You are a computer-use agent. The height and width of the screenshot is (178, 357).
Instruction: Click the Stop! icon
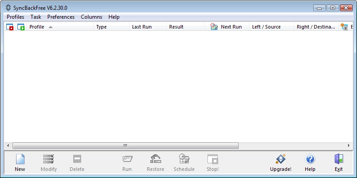[x=213, y=159]
